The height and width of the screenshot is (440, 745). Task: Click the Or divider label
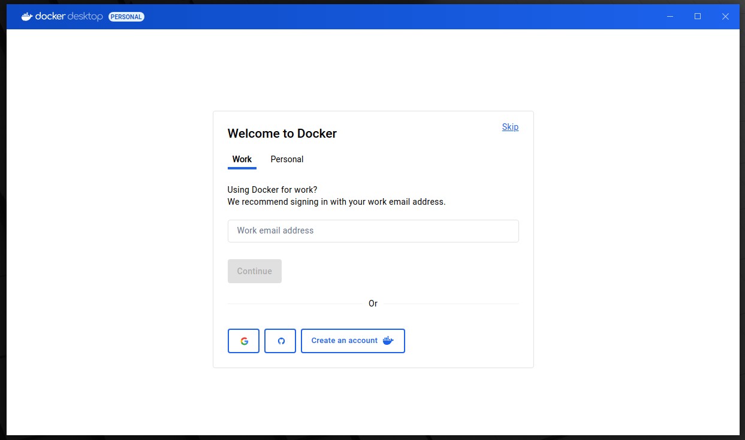373,304
